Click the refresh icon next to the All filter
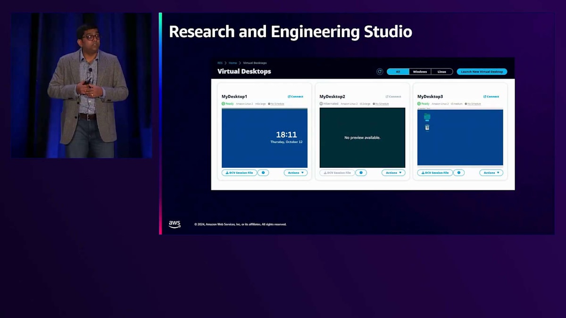This screenshot has height=318, width=566. click(x=380, y=72)
